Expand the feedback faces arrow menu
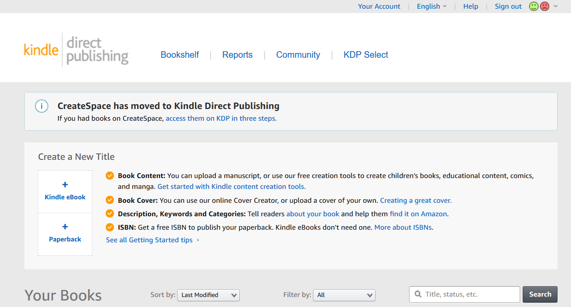This screenshot has height=307, width=571. coord(555,7)
